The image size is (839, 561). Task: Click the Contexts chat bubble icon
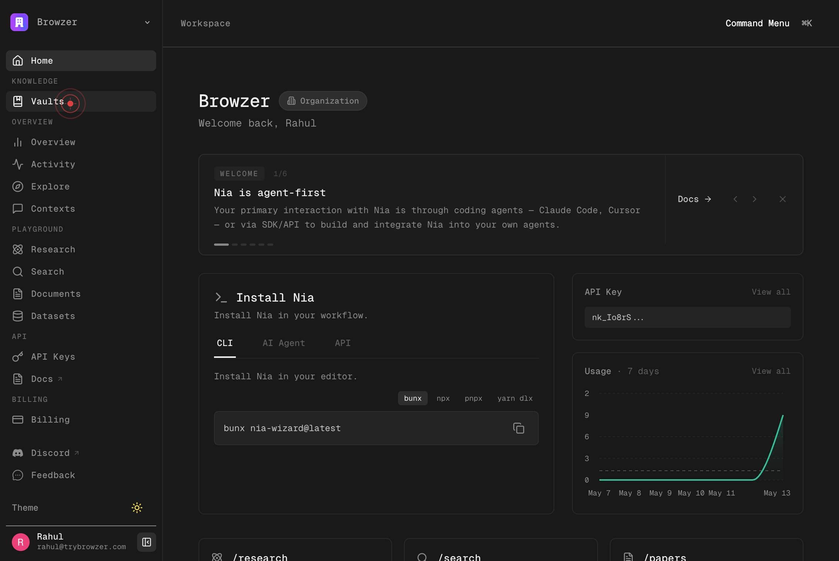click(x=18, y=209)
